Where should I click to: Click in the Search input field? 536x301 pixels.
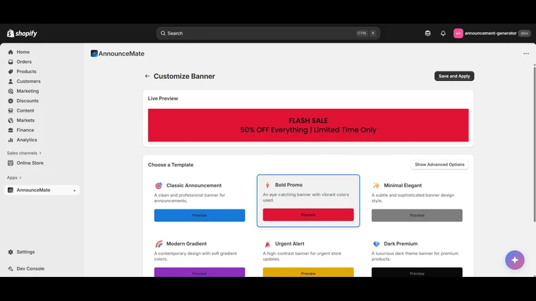(268, 33)
